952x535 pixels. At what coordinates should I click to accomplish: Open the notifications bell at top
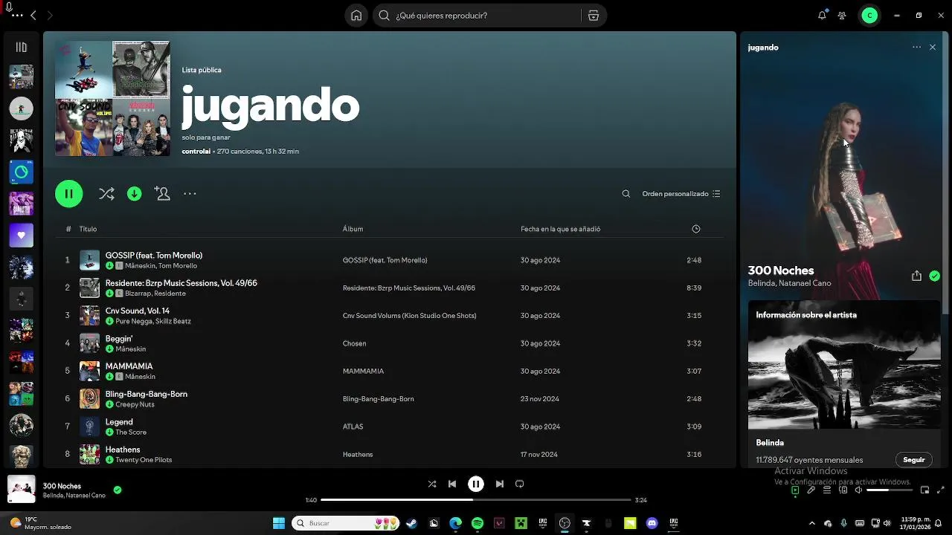click(822, 15)
